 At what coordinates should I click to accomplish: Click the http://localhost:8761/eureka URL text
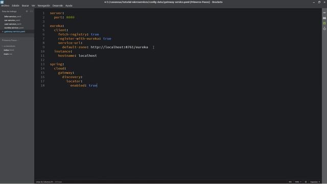click(x=119, y=47)
